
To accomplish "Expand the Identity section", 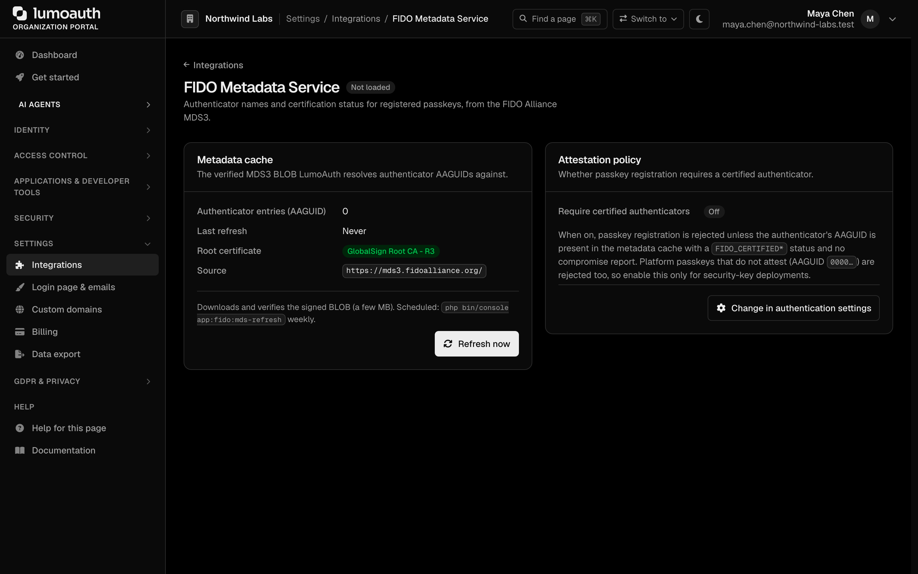I will point(83,130).
